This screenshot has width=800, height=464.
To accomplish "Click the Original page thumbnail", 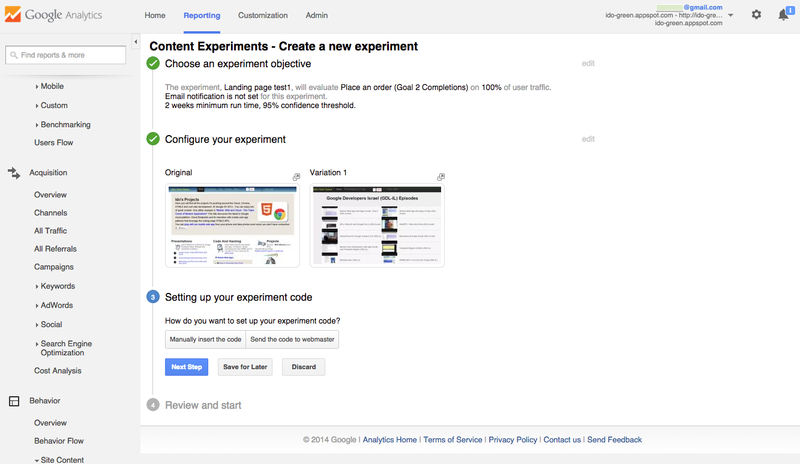I will point(232,226).
